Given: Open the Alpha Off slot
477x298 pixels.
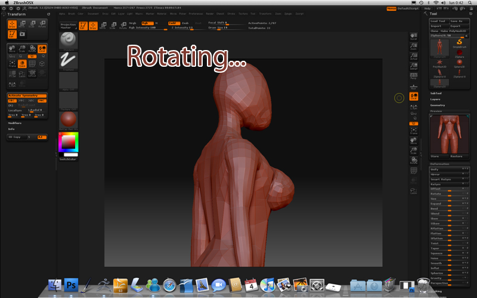Looking at the screenshot, I should pyautogui.click(x=68, y=81).
